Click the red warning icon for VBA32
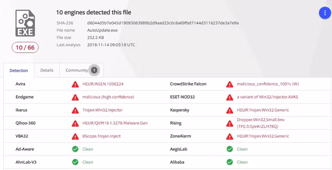This screenshot has width=332, height=170. point(75,136)
